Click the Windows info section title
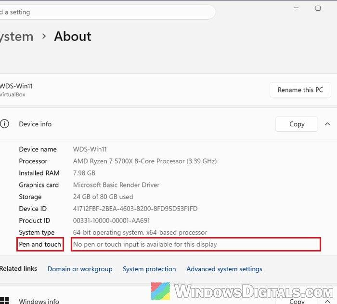The height and width of the screenshot is (304, 337). tap(39, 301)
